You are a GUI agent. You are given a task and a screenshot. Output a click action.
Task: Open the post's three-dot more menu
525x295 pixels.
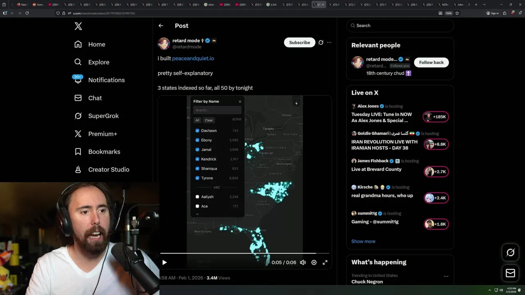(329, 43)
